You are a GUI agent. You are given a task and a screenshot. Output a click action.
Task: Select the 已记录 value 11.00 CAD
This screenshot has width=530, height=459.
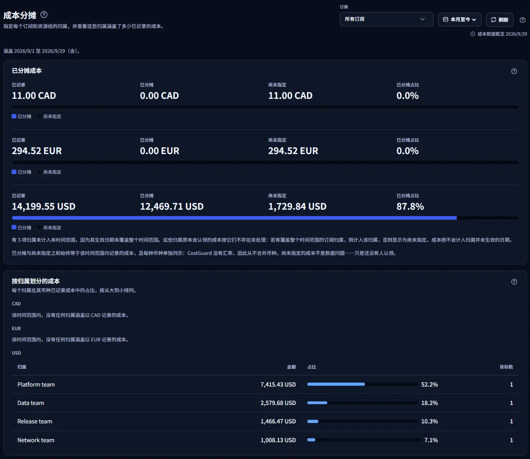click(x=34, y=96)
